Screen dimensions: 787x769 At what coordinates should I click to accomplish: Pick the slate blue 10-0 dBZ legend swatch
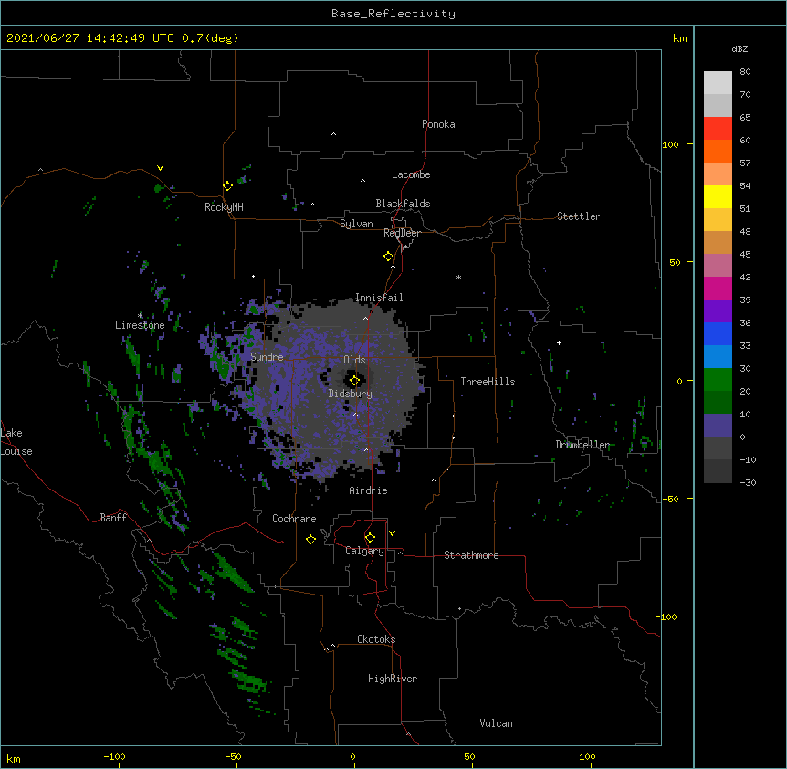click(x=718, y=426)
